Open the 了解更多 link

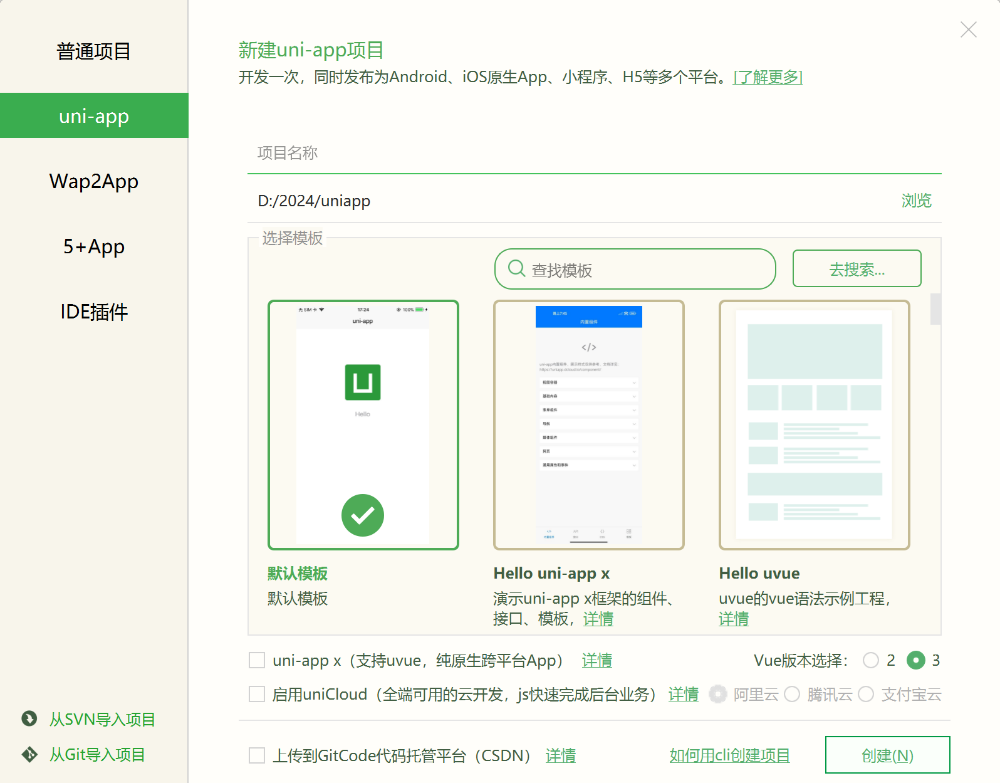click(x=768, y=77)
